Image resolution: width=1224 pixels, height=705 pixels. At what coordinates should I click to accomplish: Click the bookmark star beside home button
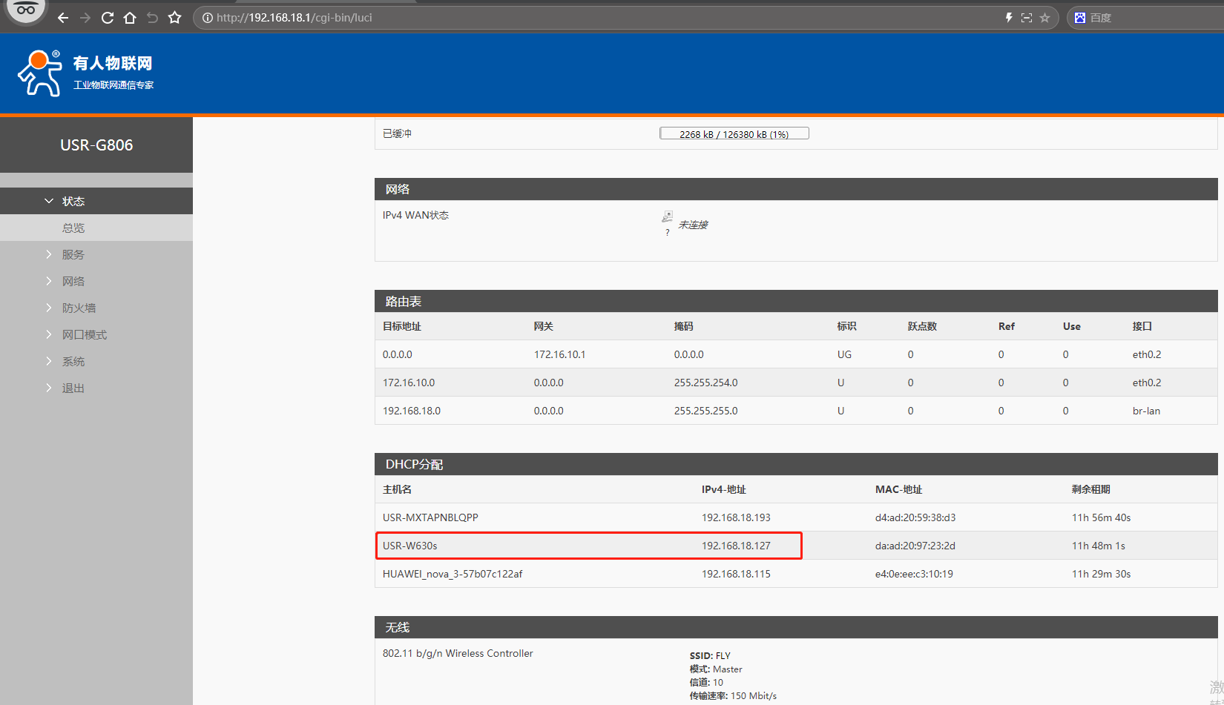click(x=175, y=18)
